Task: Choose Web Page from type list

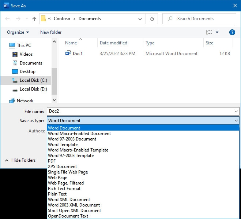Action: click(x=143, y=178)
